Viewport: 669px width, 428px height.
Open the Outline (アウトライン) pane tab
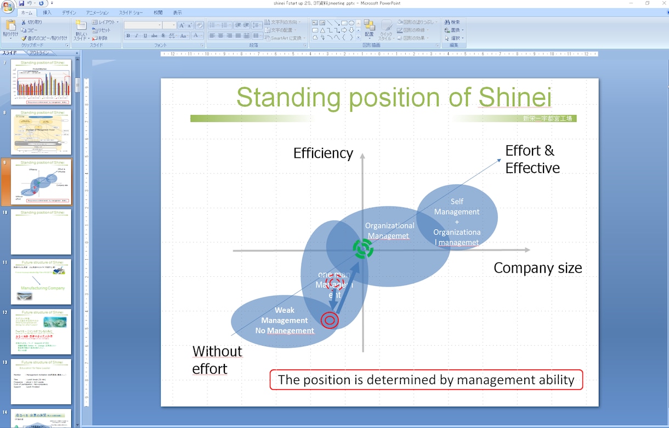click(38, 53)
